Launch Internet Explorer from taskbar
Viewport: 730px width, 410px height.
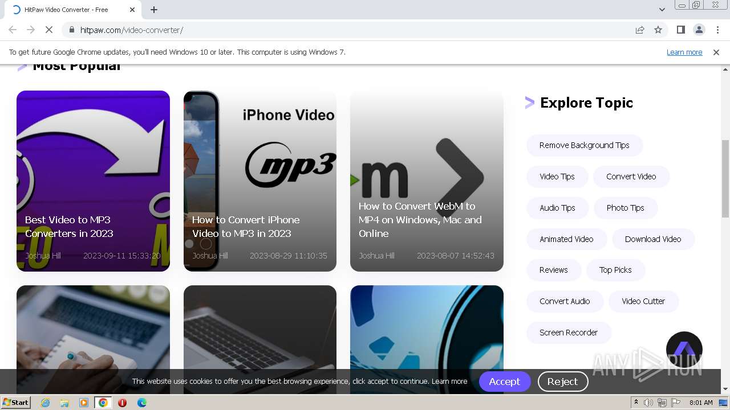[46, 403]
